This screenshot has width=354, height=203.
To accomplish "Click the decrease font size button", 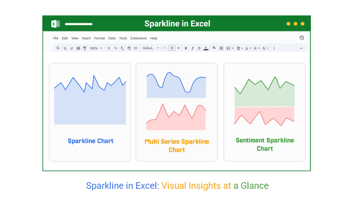I will [165, 48].
